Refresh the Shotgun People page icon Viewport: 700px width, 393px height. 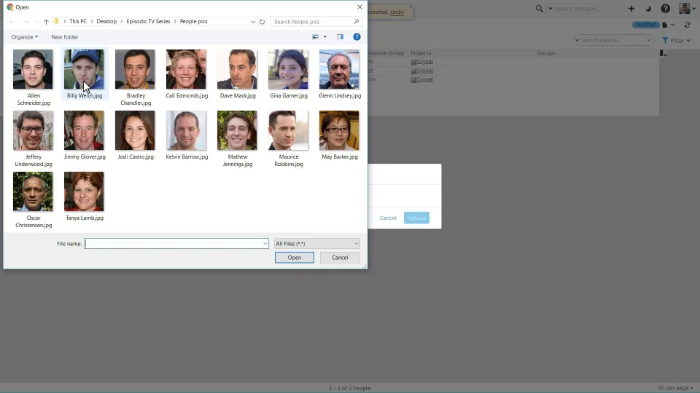pos(688,25)
